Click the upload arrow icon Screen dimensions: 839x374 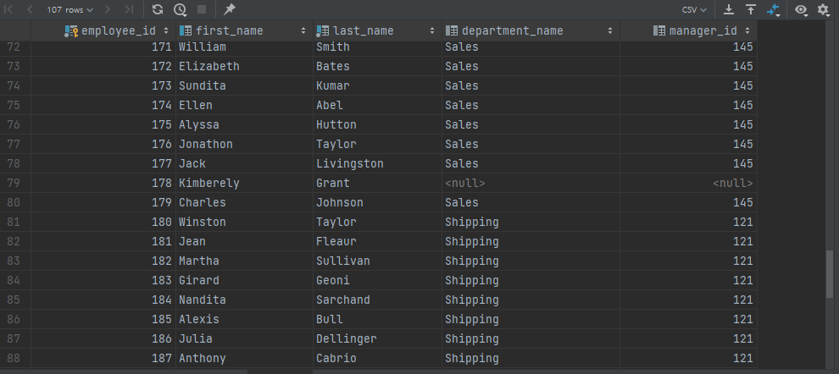tap(751, 9)
